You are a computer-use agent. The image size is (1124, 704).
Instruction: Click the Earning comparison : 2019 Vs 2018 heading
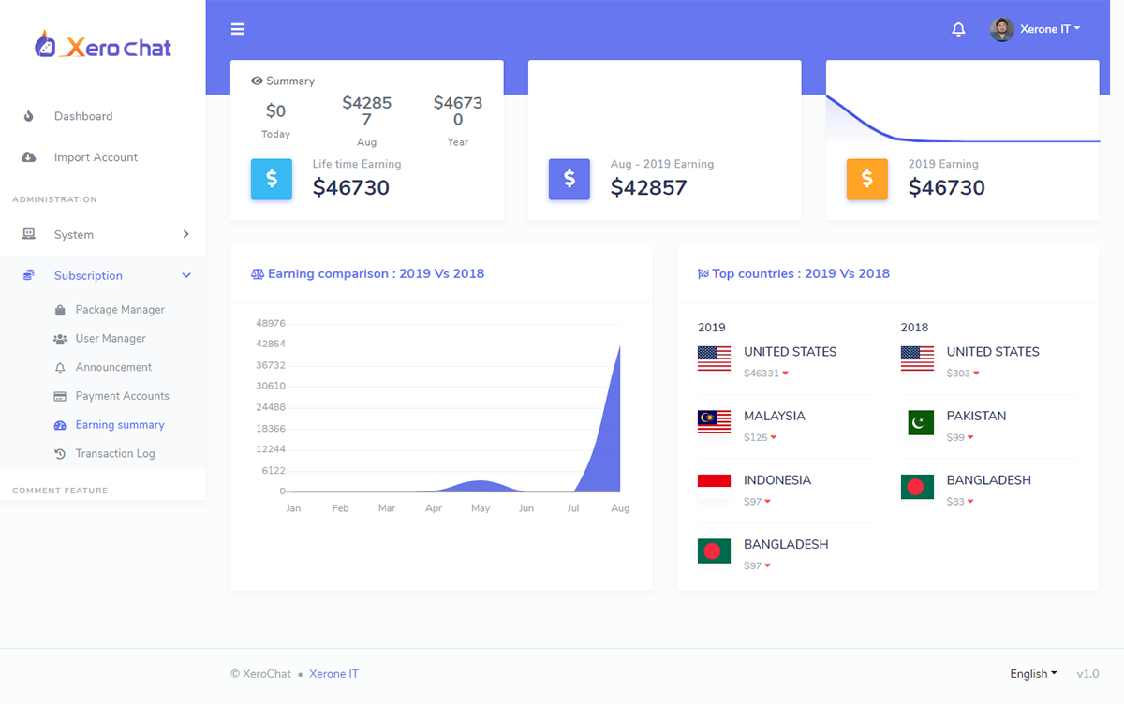[x=368, y=274]
